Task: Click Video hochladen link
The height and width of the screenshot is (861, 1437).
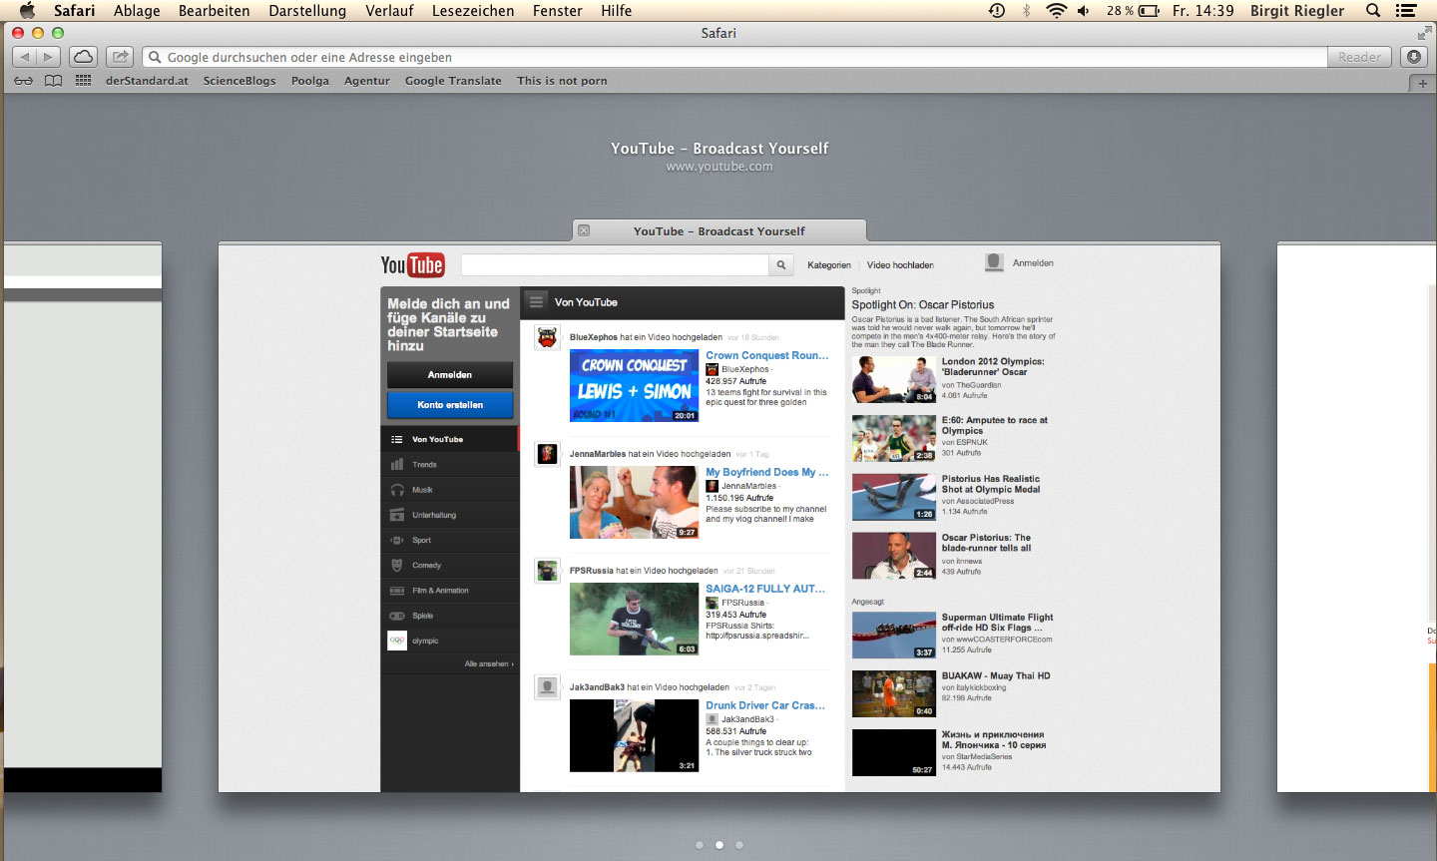Action: (900, 265)
